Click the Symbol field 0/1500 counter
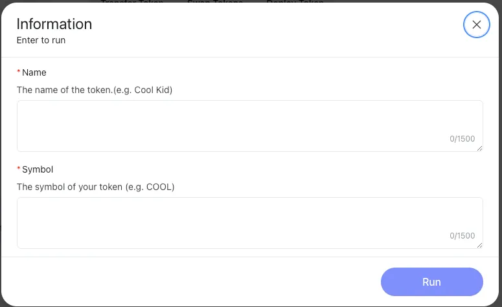This screenshot has width=502, height=307. (462, 236)
